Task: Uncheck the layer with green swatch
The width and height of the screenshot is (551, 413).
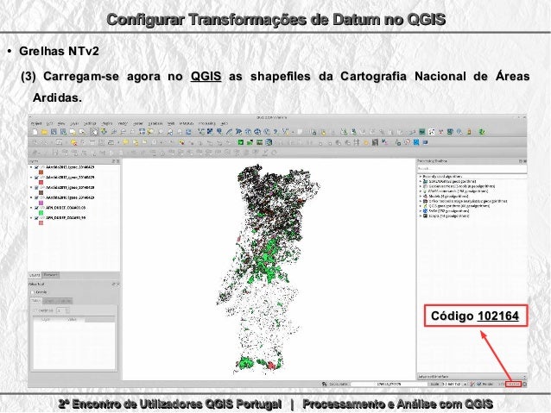Action: point(36,208)
